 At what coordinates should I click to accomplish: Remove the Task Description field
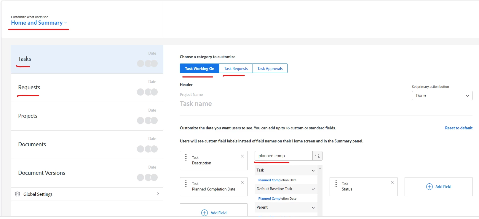[242, 156]
